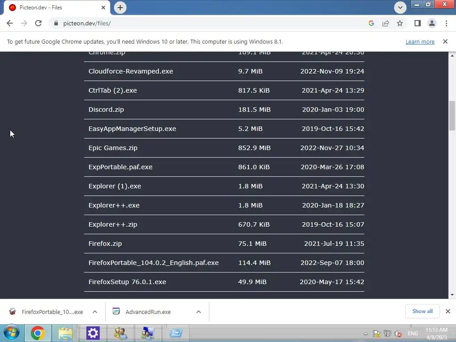Expand options for FirefoxPortable download
The image size is (456, 342).
(95, 312)
